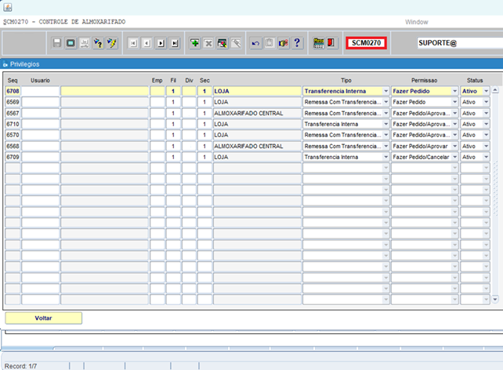The height and width of the screenshot is (370, 503).
Task: Click the Emp cell in row 6708
Action: [157, 91]
